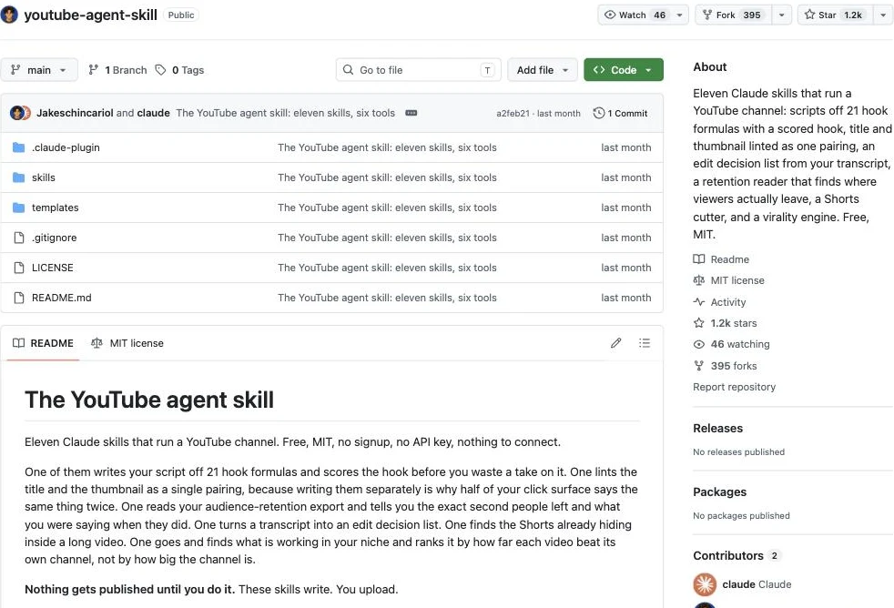Image resolution: width=894 pixels, height=608 pixels.
Task: Switch to the MIT license tab
Action: 127,343
